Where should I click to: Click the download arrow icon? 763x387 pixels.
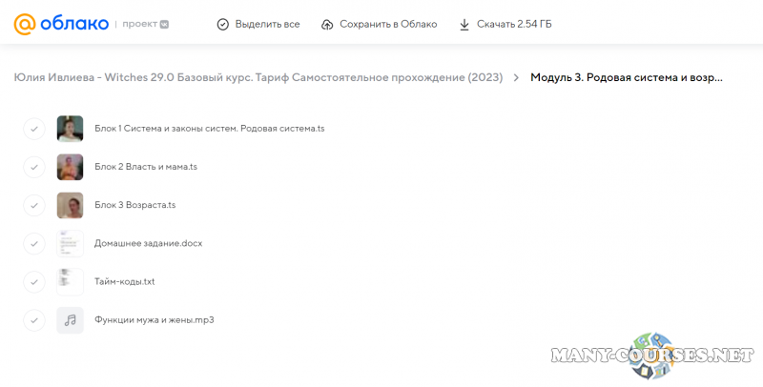(x=464, y=24)
